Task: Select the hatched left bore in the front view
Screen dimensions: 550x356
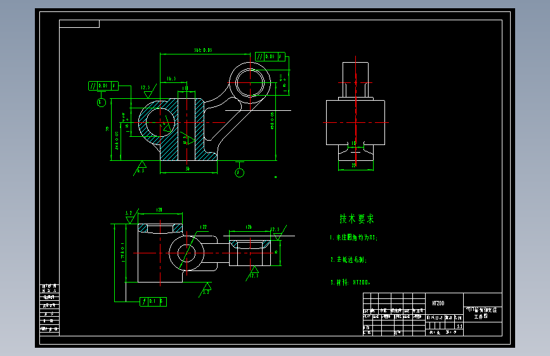Action: (160, 123)
